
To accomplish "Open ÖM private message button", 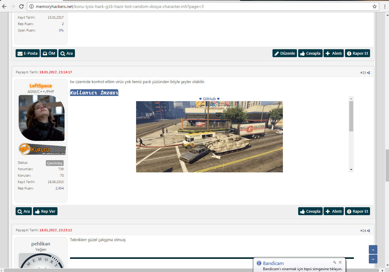I will click(49, 53).
